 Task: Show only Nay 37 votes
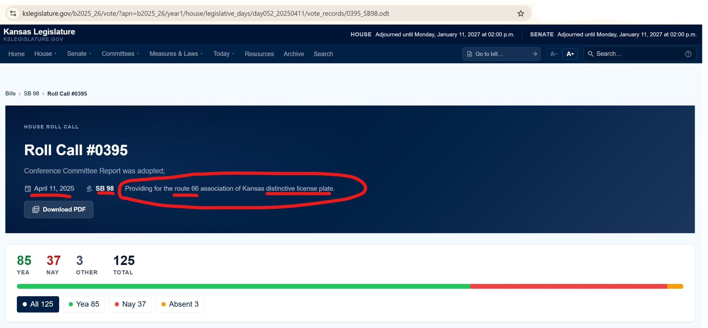(x=130, y=304)
